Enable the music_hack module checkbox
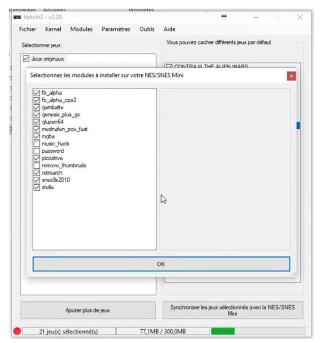The width and height of the screenshot is (320, 343). pyautogui.click(x=37, y=144)
